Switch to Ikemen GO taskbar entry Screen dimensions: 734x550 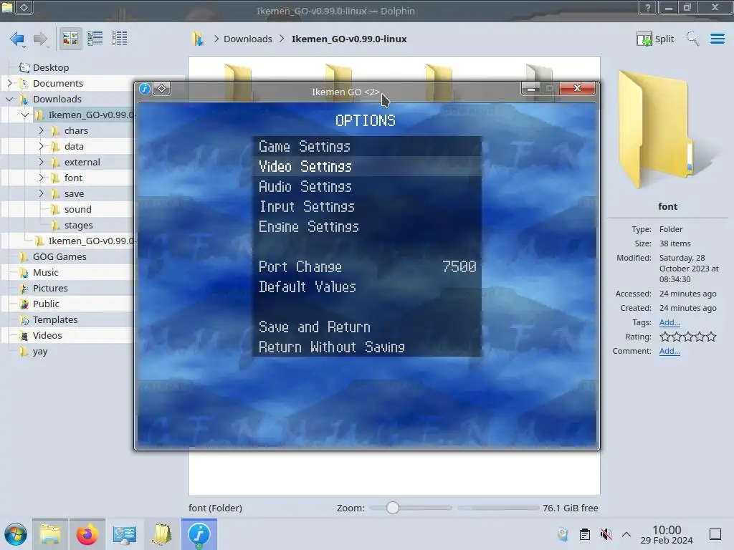click(199, 534)
